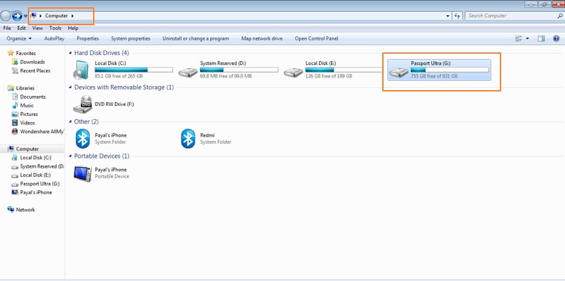Open the view options dropdown arrow

pyautogui.click(x=528, y=38)
